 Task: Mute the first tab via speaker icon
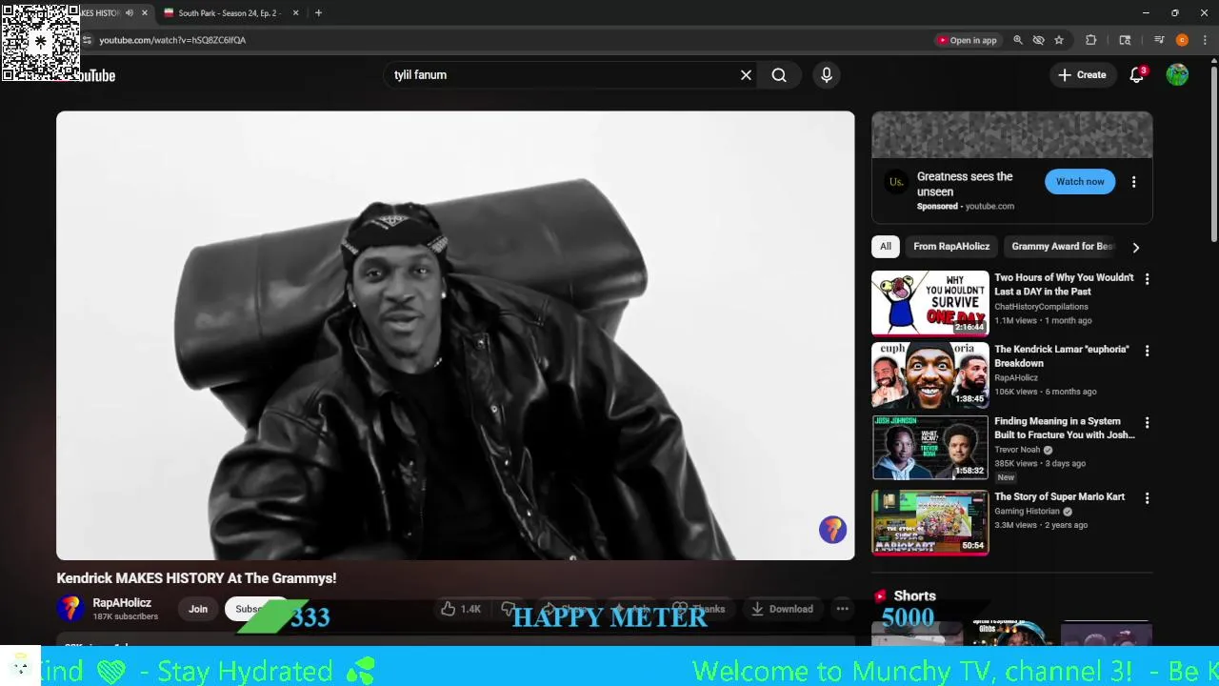coord(130,13)
